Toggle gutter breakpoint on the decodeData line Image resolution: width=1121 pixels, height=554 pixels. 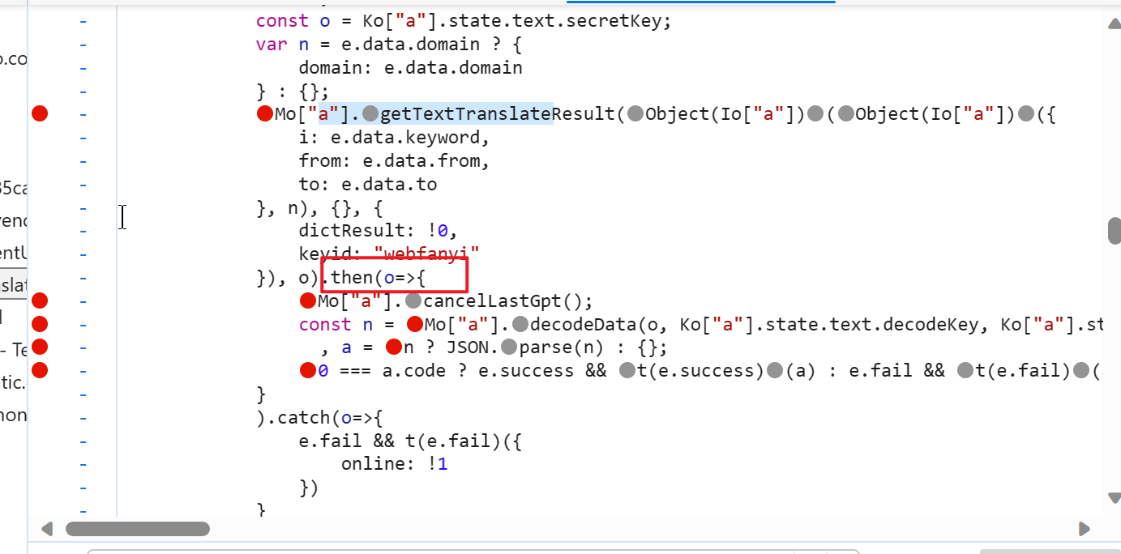coord(40,325)
